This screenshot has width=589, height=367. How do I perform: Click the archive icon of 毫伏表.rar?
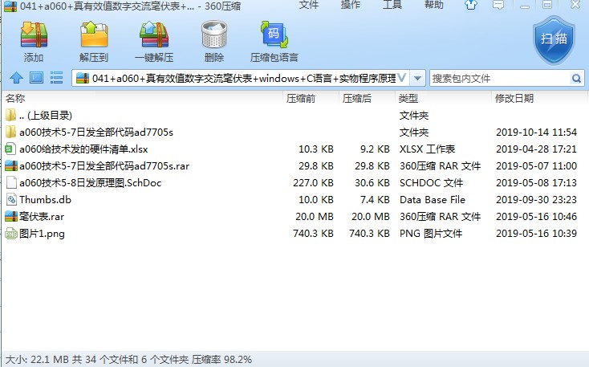point(11,217)
